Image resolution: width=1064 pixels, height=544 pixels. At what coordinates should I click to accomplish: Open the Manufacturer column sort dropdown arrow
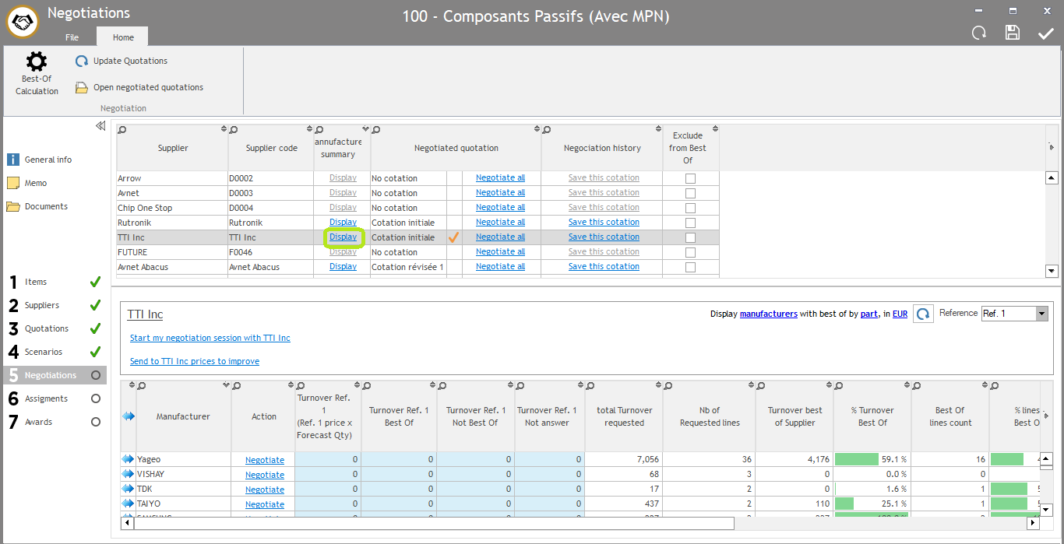point(226,385)
